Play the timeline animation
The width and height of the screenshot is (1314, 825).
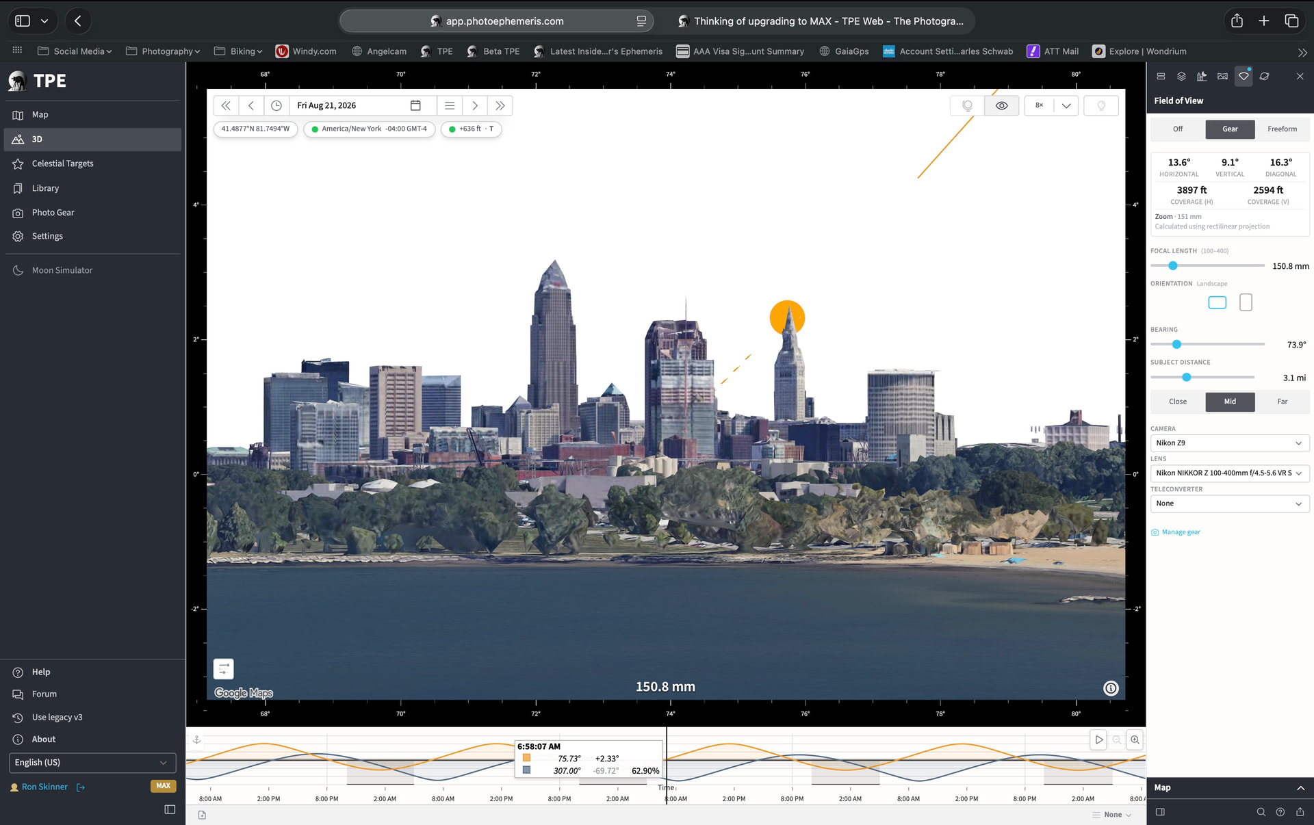click(1098, 739)
